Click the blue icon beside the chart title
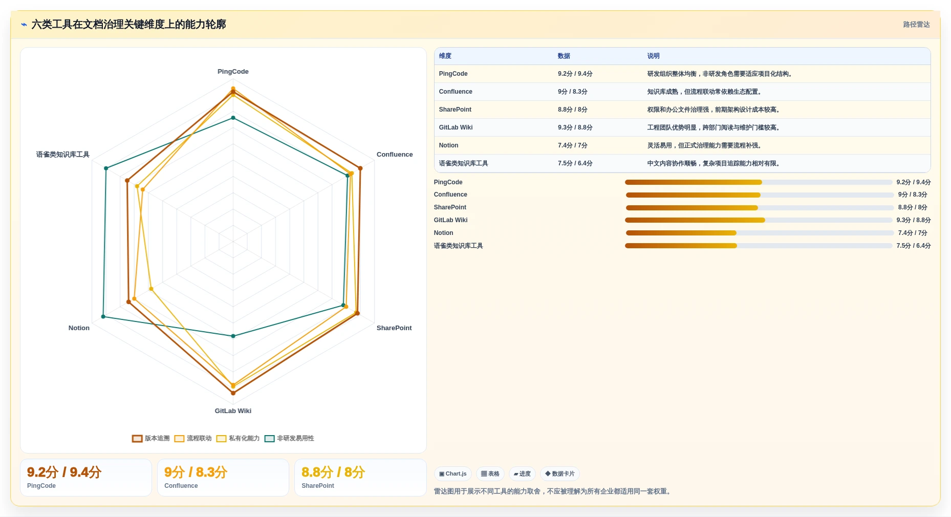This screenshot has height=517, width=951. pos(24,25)
